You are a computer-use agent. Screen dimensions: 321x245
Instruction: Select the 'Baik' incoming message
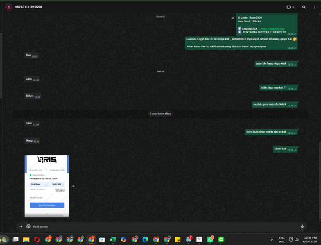(x=31, y=55)
